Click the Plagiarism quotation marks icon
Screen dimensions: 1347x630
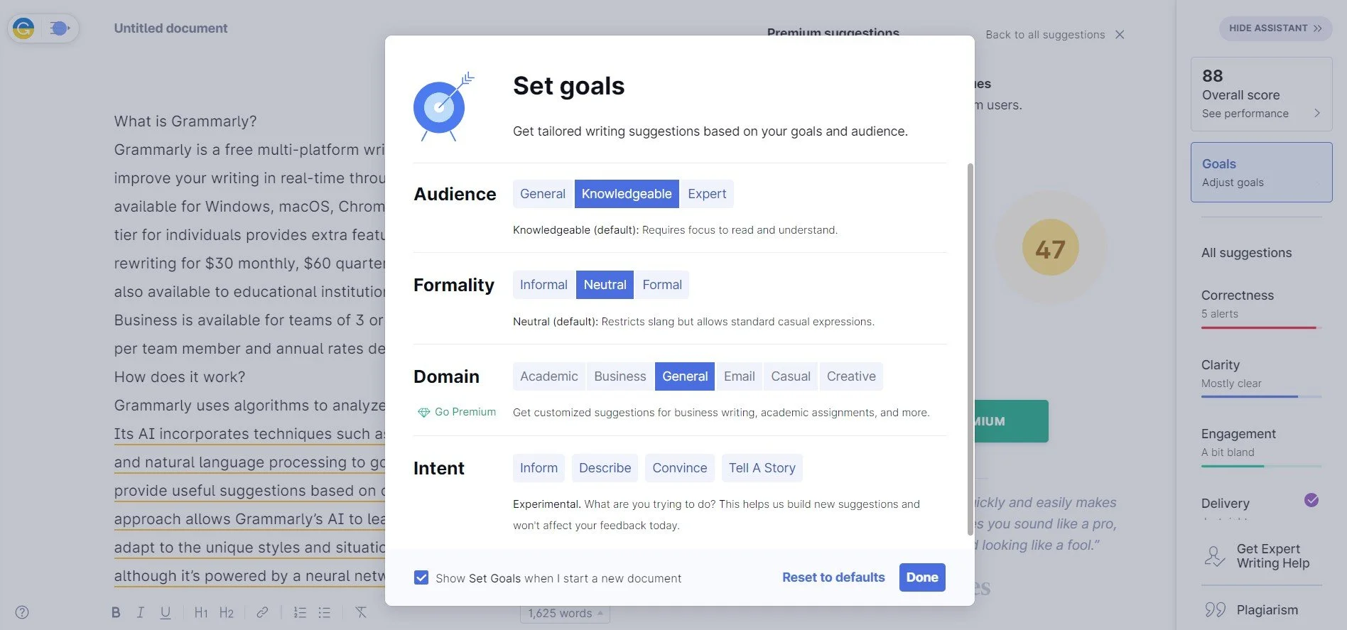1215,610
